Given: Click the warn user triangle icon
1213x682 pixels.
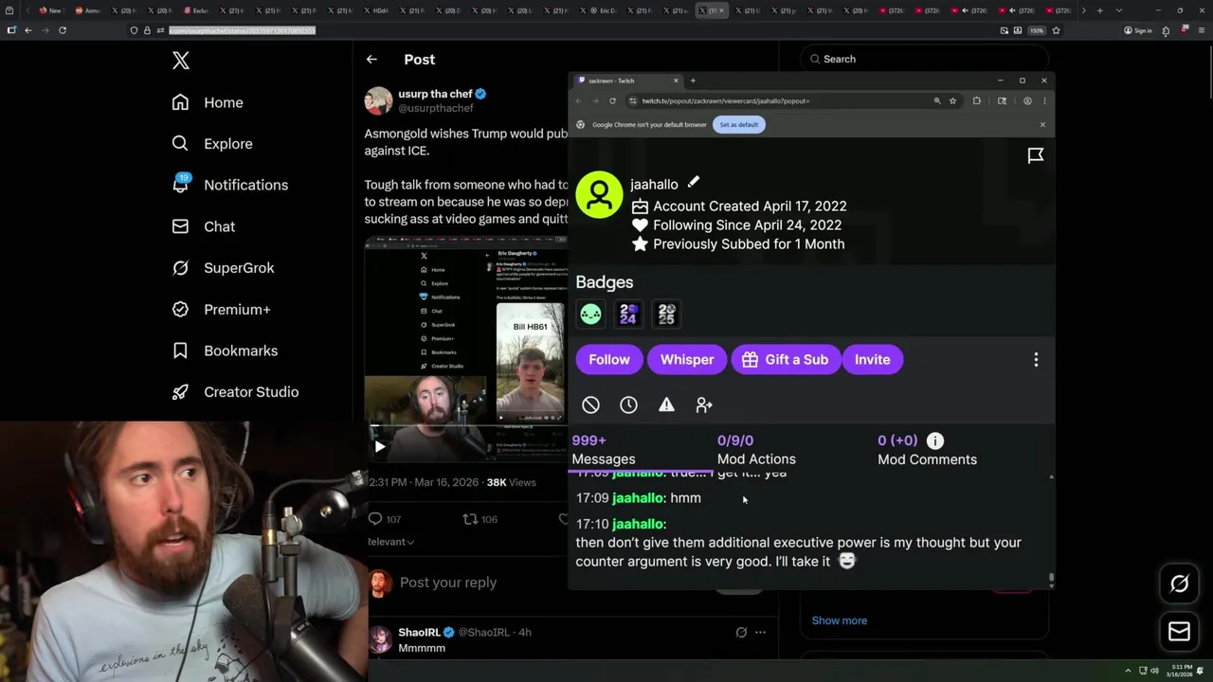Looking at the screenshot, I should 666,404.
